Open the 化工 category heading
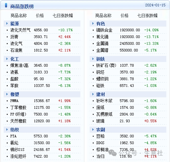 tap(14, 59)
